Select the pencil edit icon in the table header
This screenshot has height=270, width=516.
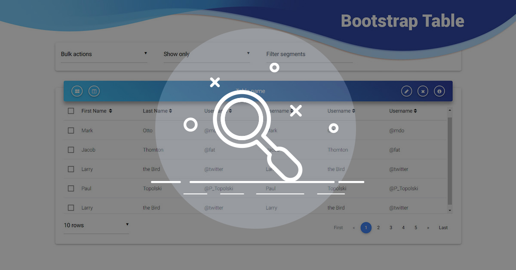(x=406, y=91)
